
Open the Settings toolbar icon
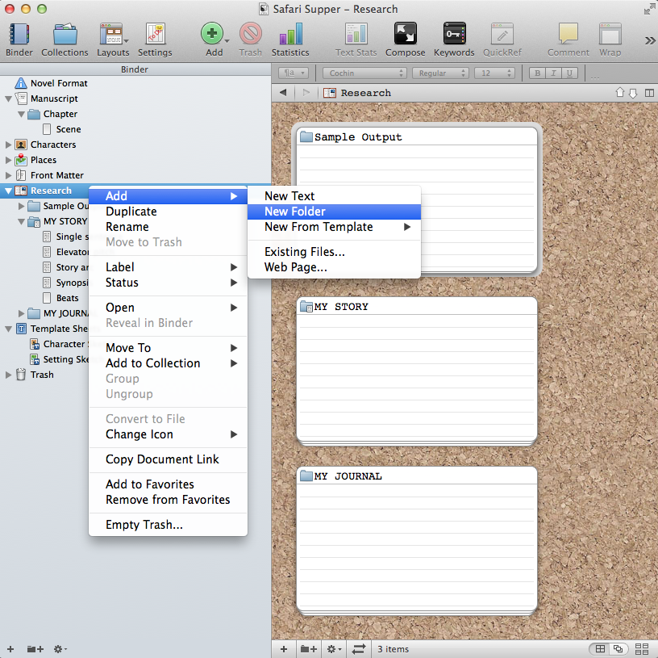pos(155,35)
